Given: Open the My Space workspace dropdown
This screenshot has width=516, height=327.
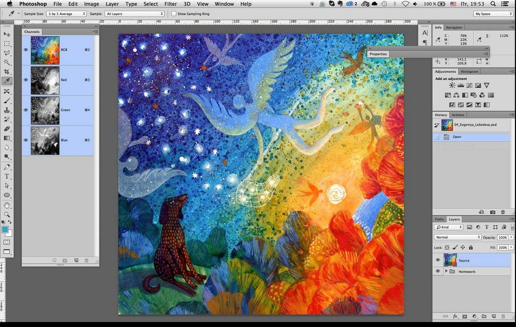Looking at the screenshot, I should click(493, 14).
